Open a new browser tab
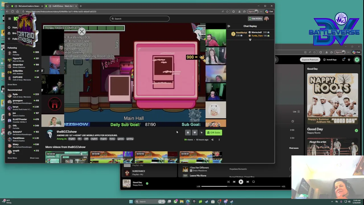 coord(81,6)
